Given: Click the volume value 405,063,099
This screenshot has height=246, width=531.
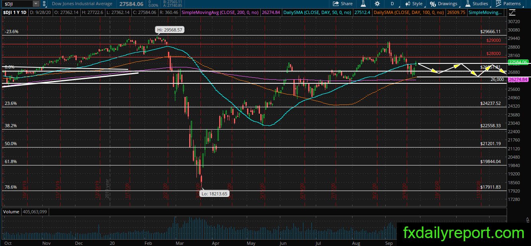Looking at the screenshot, I should pyautogui.click(x=34, y=212).
